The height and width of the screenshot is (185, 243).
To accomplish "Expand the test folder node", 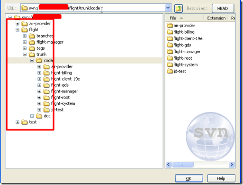I will [x=18, y=122].
